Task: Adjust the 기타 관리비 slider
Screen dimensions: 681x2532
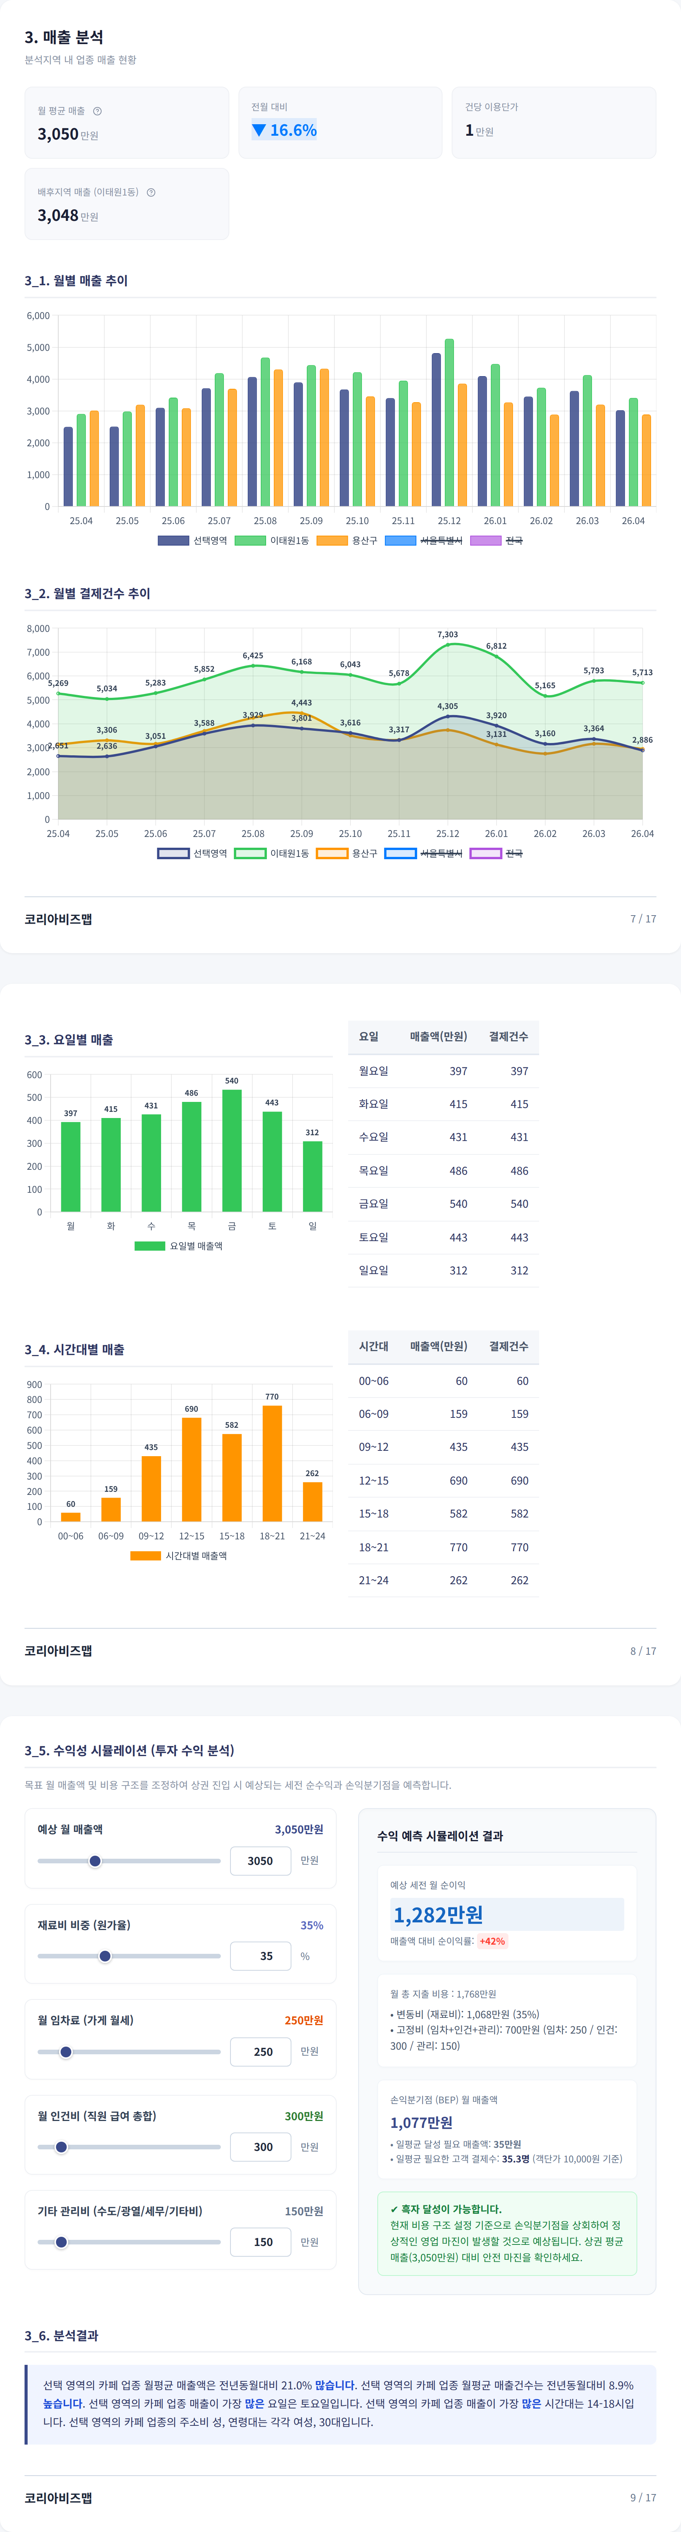Action: pyautogui.click(x=129, y=2242)
